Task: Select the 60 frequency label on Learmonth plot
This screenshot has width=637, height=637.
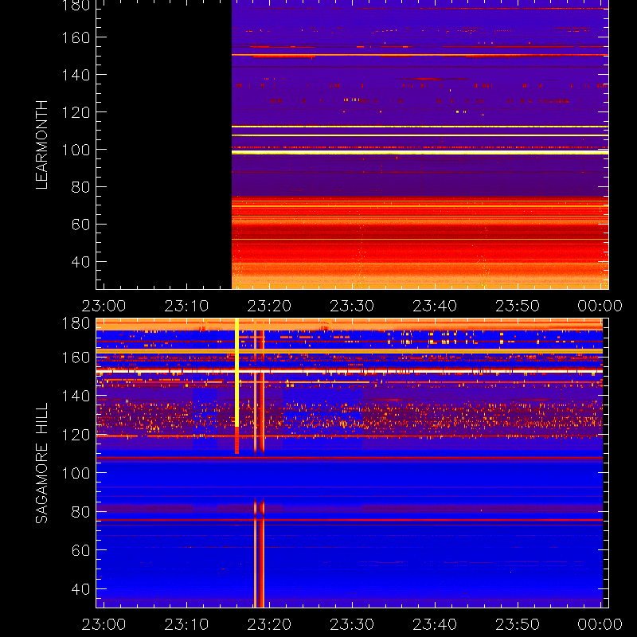Action: pyautogui.click(x=81, y=225)
